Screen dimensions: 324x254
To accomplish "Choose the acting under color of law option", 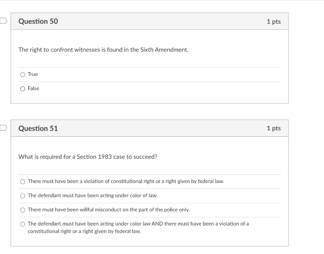I will (x=22, y=196).
